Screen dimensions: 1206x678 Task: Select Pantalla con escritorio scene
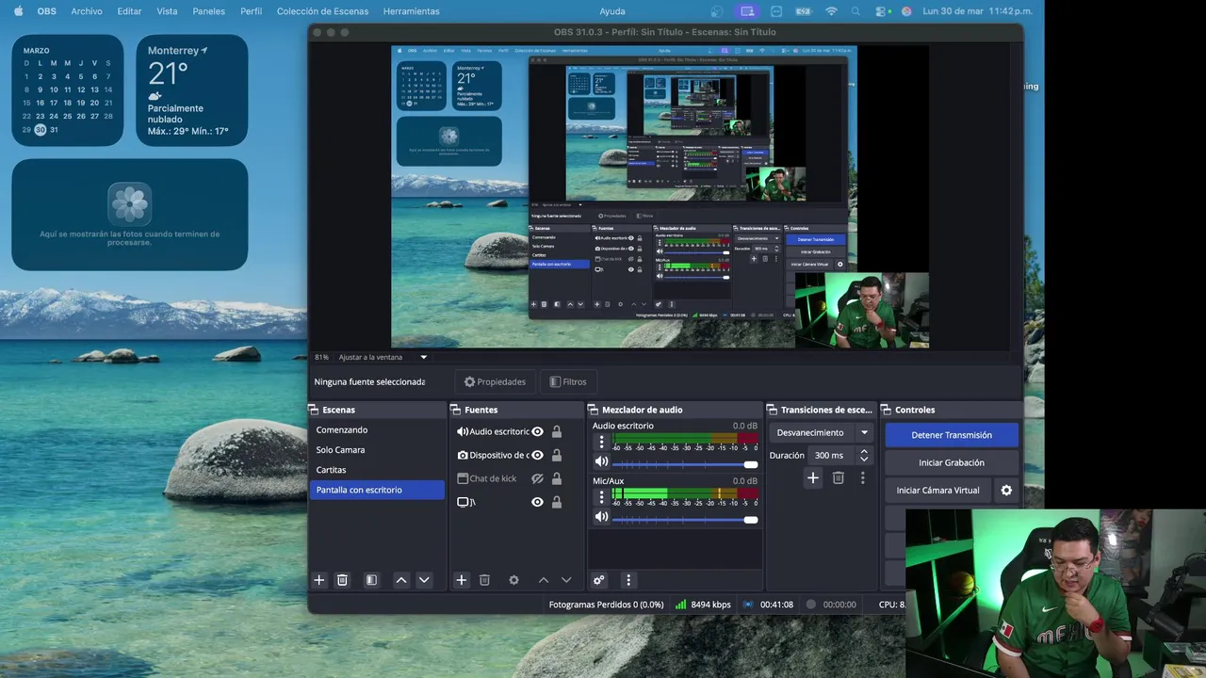pos(377,490)
